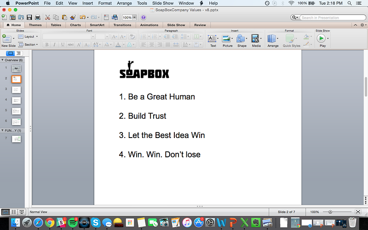This screenshot has width=368, height=230.
Task: Click the Save icon in the toolbar
Action: click(29, 17)
